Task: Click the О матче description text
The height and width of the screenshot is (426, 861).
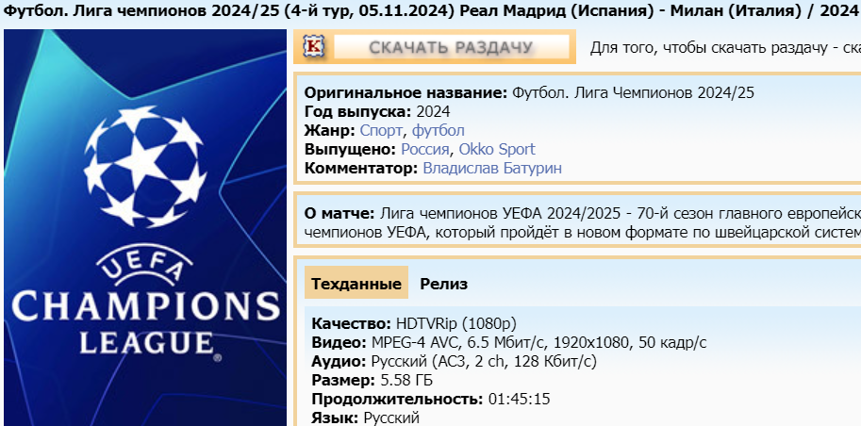Action: 583,222
